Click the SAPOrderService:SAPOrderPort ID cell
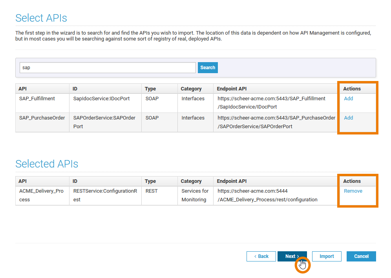This screenshot has width=391, height=278. coord(104,122)
